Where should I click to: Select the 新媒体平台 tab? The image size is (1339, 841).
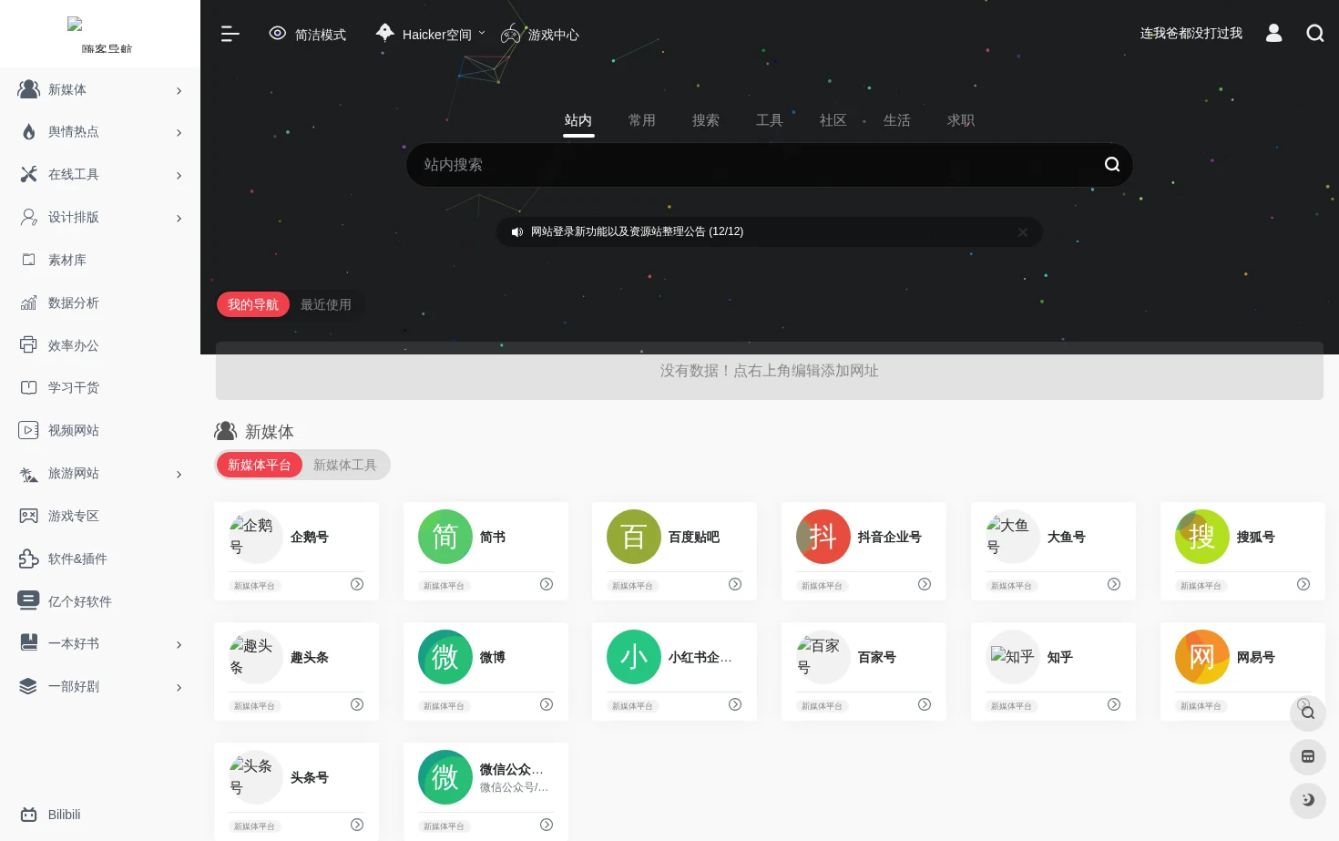tap(260, 465)
